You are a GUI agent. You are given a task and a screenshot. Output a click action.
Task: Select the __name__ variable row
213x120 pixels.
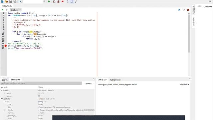[47, 113]
